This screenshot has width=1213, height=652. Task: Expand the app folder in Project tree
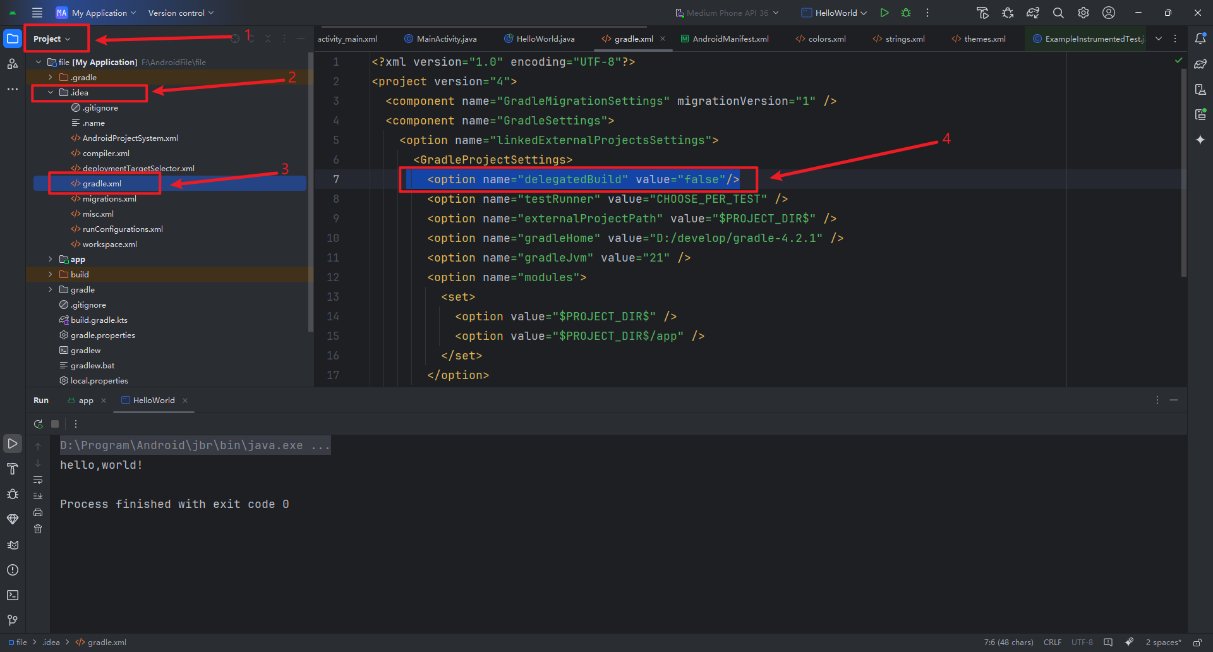point(50,259)
